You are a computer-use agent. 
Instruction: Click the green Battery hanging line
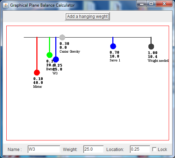(49, 45)
